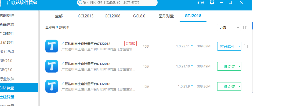Switch to the GCL8.0 tab

pyautogui.click(x=139, y=16)
